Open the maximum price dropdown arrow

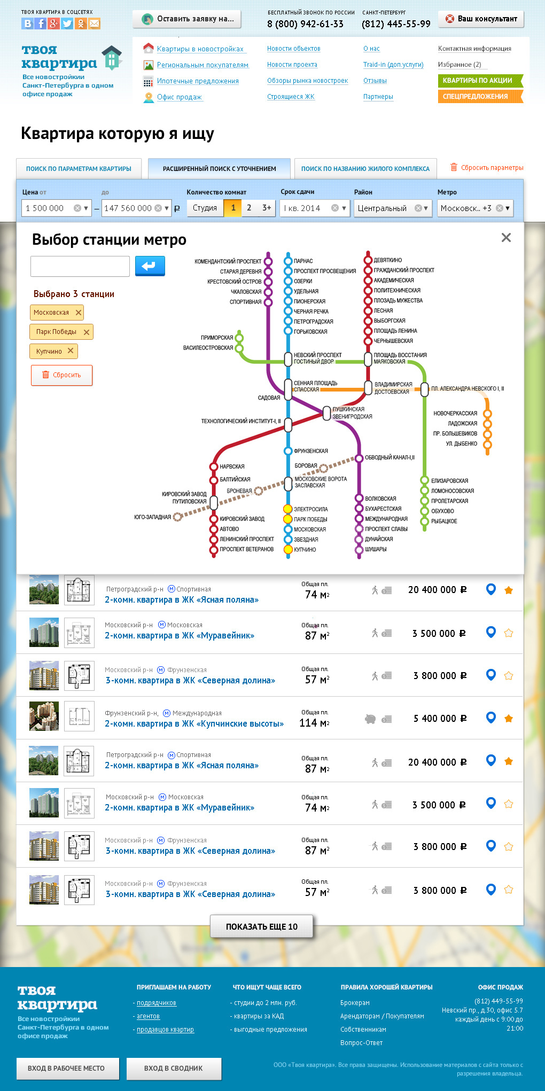[x=167, y=208]
